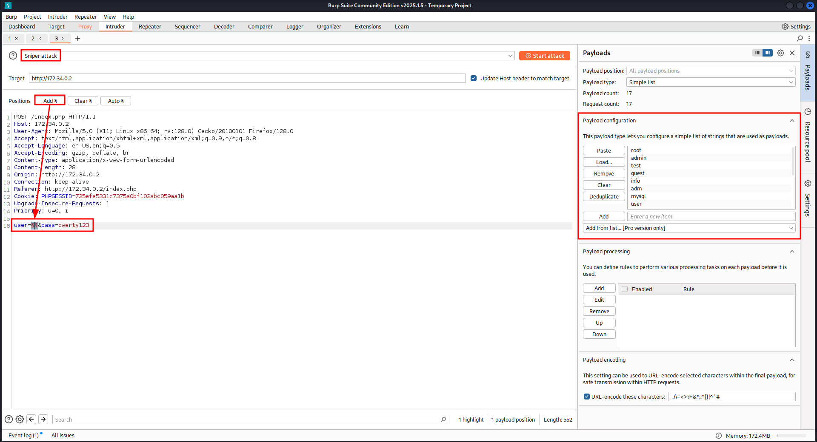This screenshot has width=817, height=442.
Task: Click the URL-encode characters input field
Action: [x=731, y=397]
